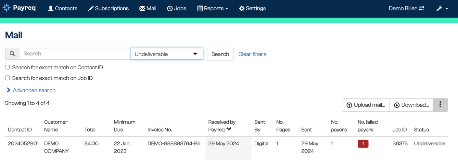
Task: Enable exact match on Contact ID
Action: tap(7, 67)
